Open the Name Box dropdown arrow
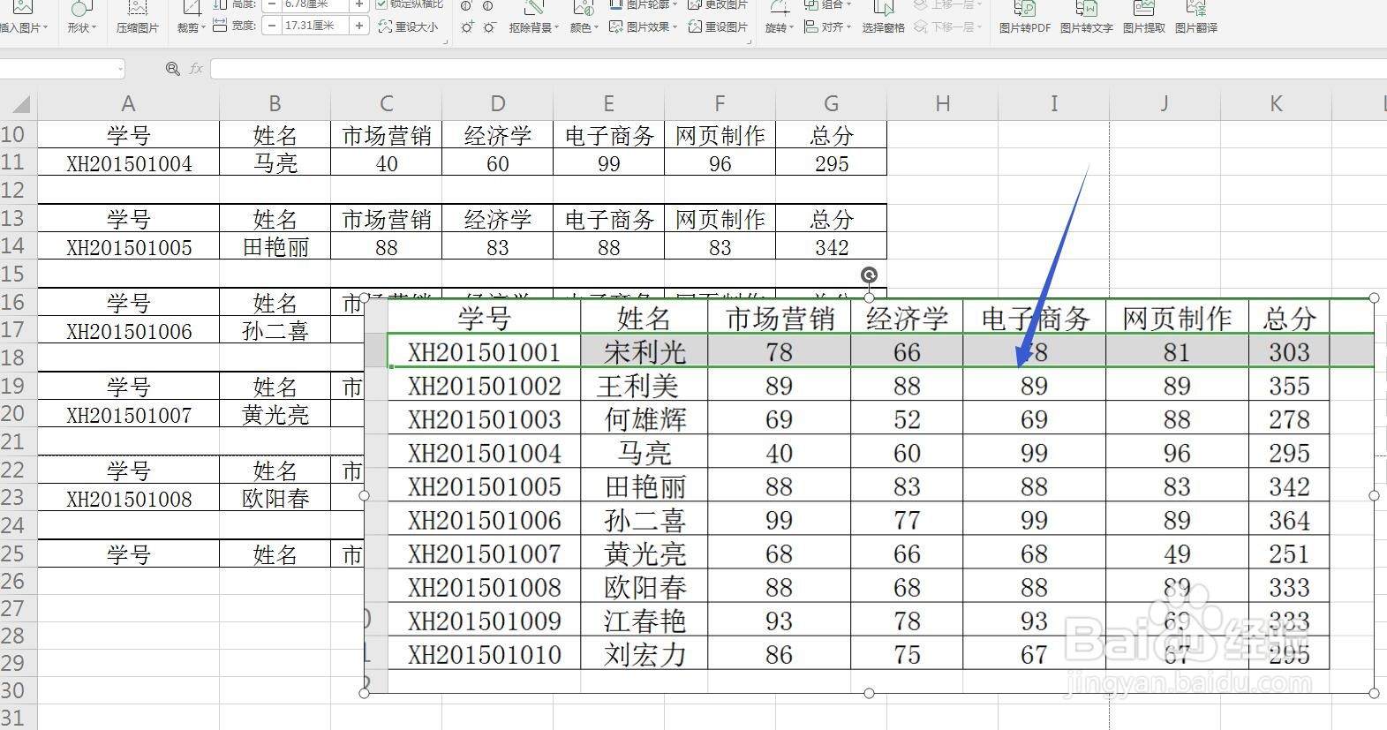The width and height of the screenshot is (1387, 730). click(119, 69)
